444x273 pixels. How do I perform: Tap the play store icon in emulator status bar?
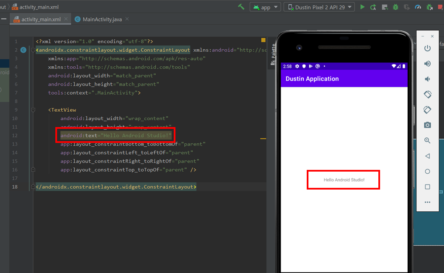(311, 66)
